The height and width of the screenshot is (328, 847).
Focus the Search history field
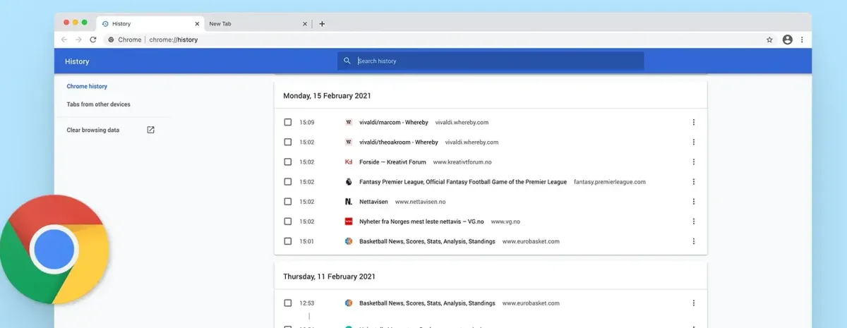tap(491, 61)
